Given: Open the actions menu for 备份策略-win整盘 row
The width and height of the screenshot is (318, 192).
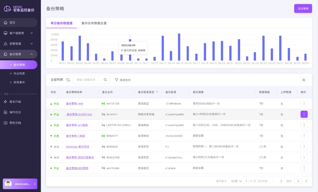Looking at the screenshot, I should click(304, 125).
